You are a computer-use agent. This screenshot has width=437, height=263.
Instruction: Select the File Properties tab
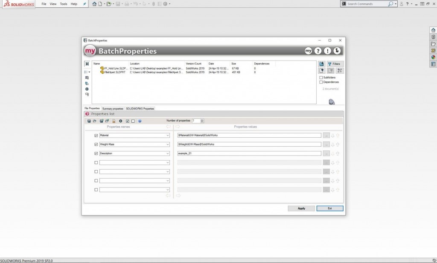pos(92,108)
